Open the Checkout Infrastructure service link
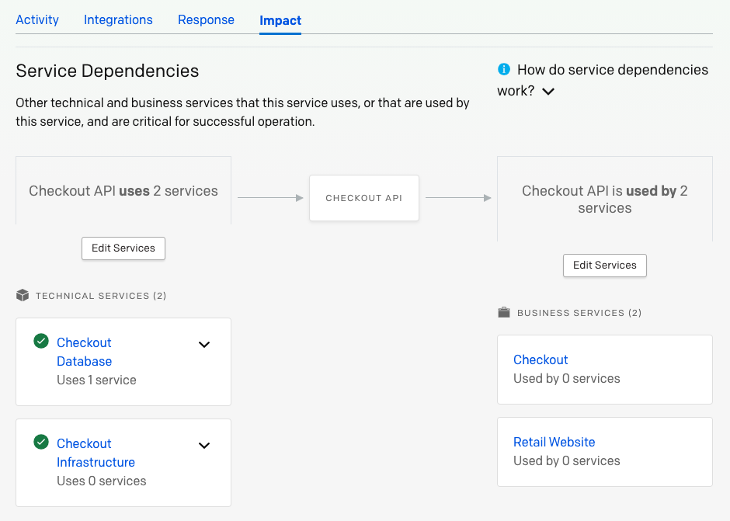 tap(96, 453)
